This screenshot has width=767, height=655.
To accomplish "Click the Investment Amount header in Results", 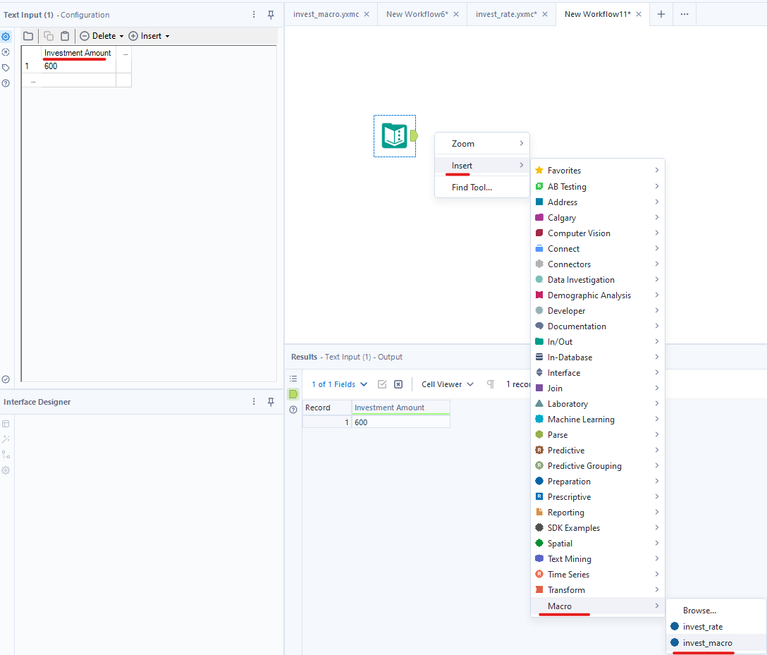I will 400,408.
